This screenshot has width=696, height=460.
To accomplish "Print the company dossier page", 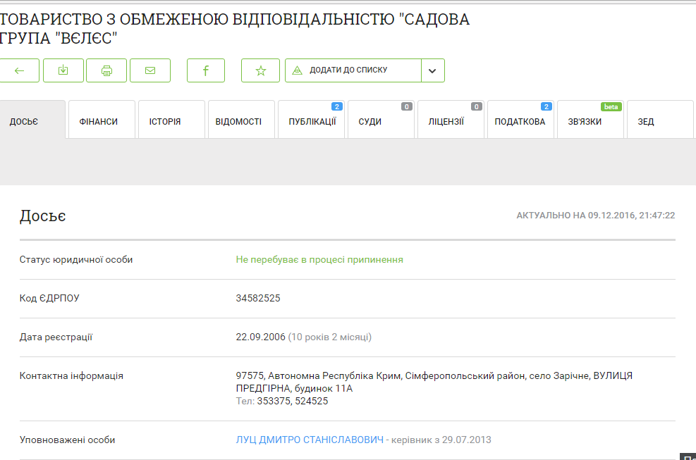I will coord(106,70).
